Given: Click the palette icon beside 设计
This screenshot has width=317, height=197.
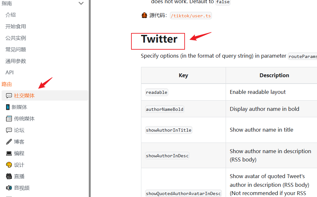Looking at the screenshot, I should point(9,165).
